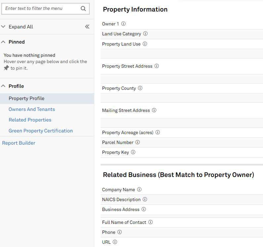Viewport: 263px width, 247px height.
Task: Open Report Builder
Action: [19, 143]
